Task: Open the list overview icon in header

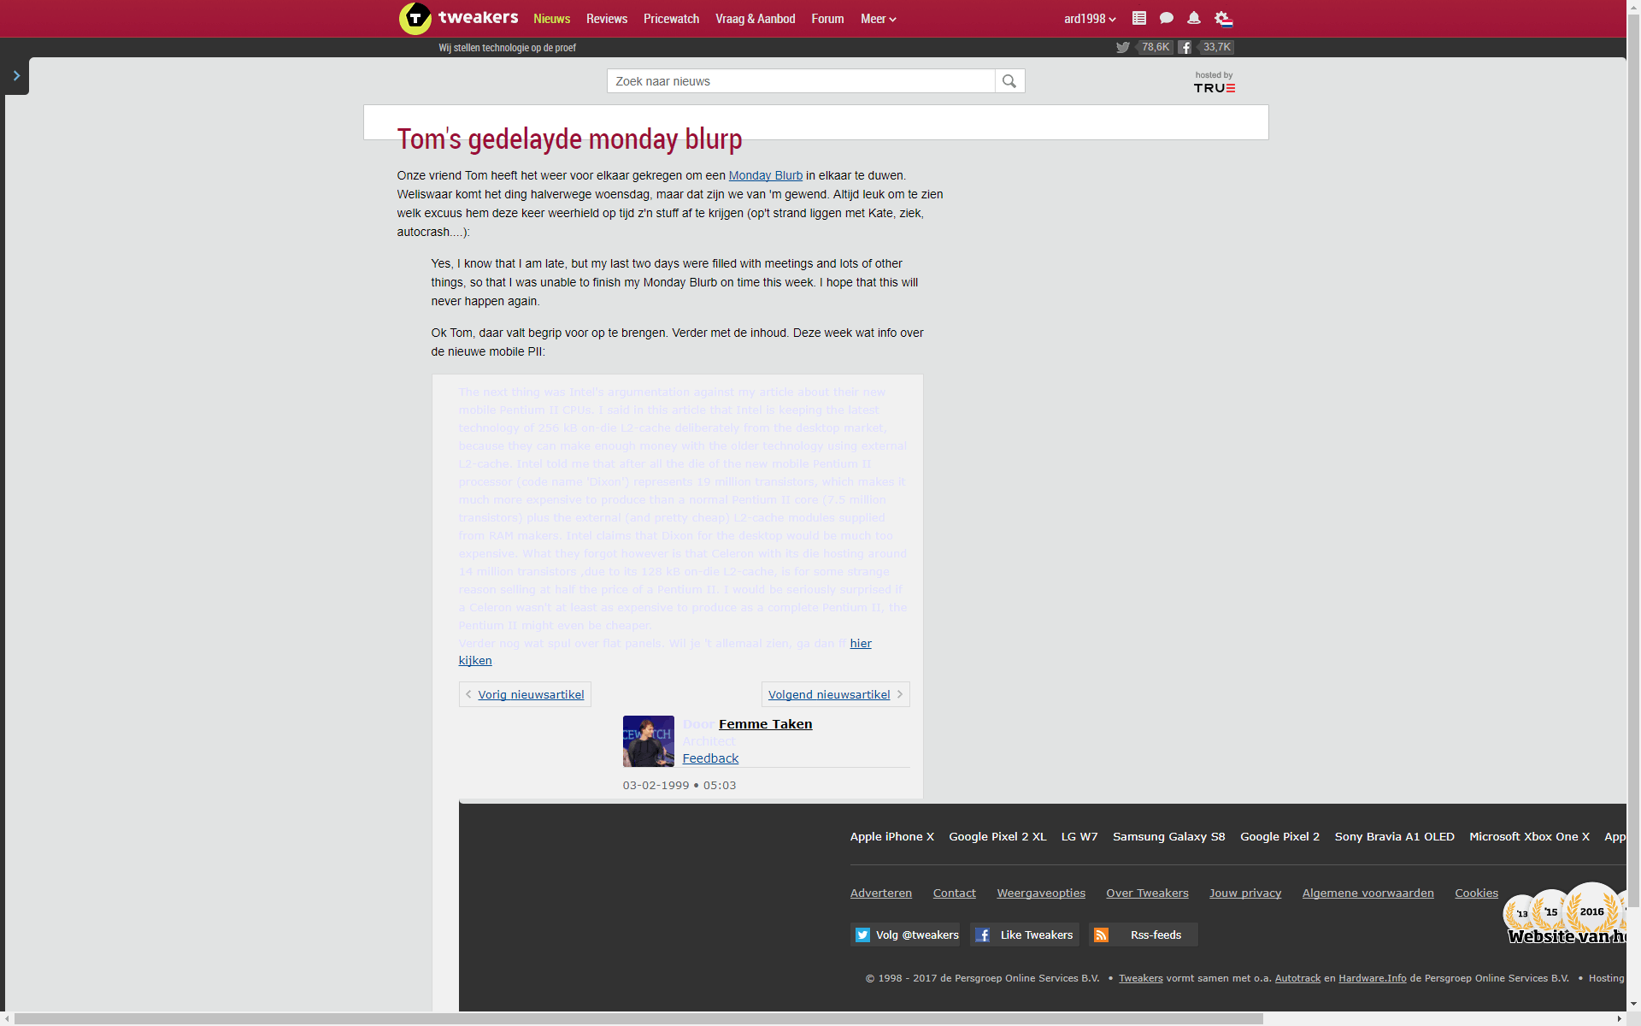Action: pyautogui.click(x=1139, y=18)
